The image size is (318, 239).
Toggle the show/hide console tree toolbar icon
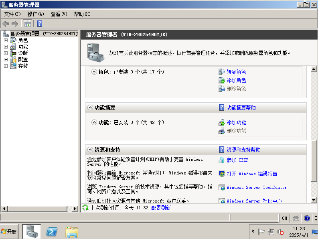coord(27,24)
